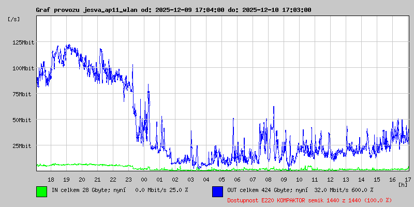Click the '07' hour label on x-axis
The image size is (414, 207).
[253, 180]
